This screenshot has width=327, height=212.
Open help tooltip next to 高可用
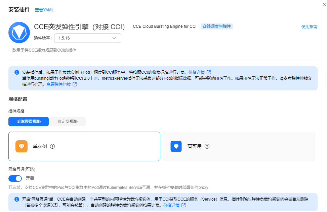(x=207, y=146)
